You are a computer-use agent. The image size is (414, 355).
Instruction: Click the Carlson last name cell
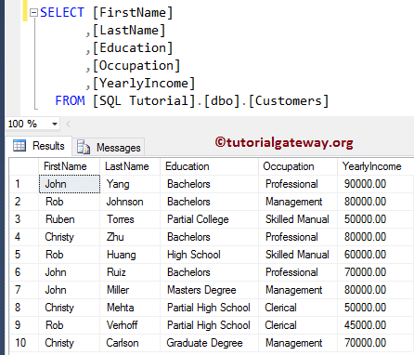(130, 343)
